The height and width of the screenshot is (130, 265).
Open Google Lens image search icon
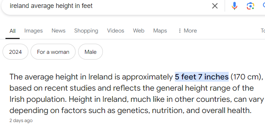point(250,6)
